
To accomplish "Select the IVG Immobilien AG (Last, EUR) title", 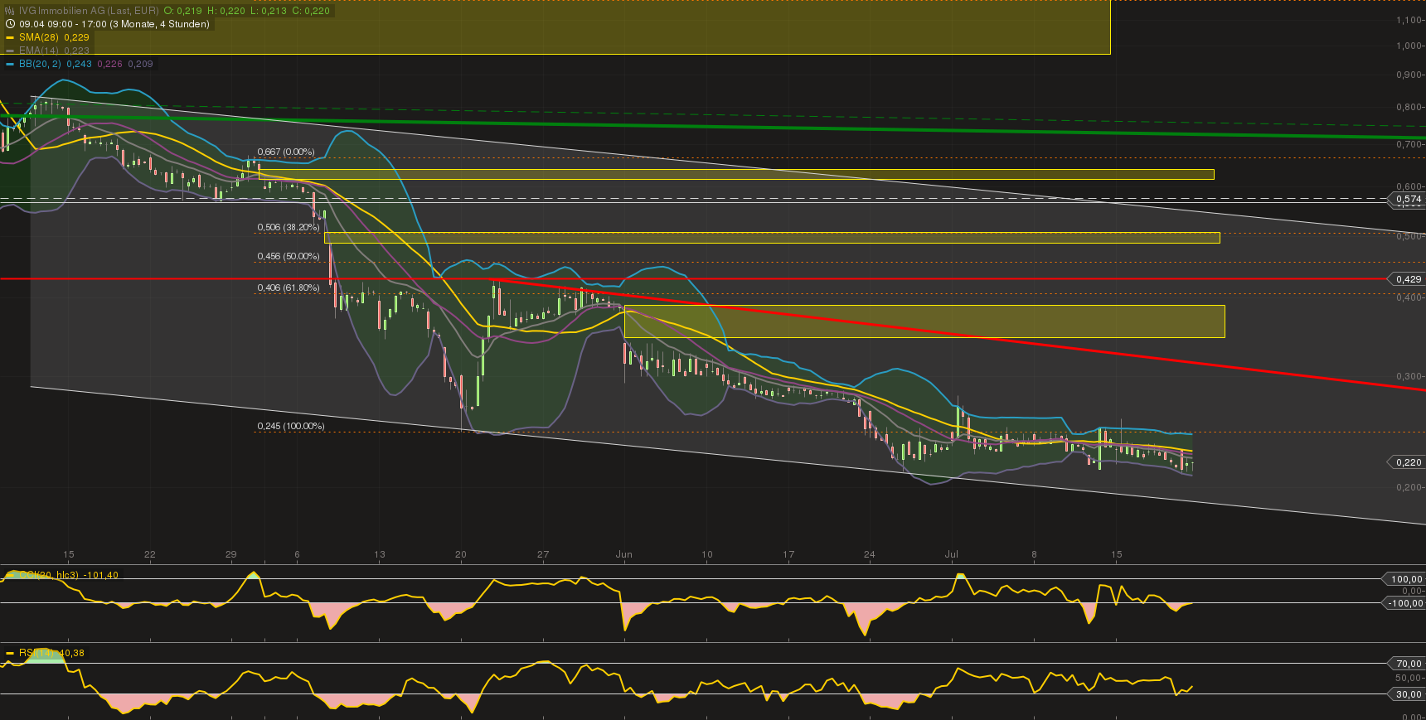I will (89, 11).
